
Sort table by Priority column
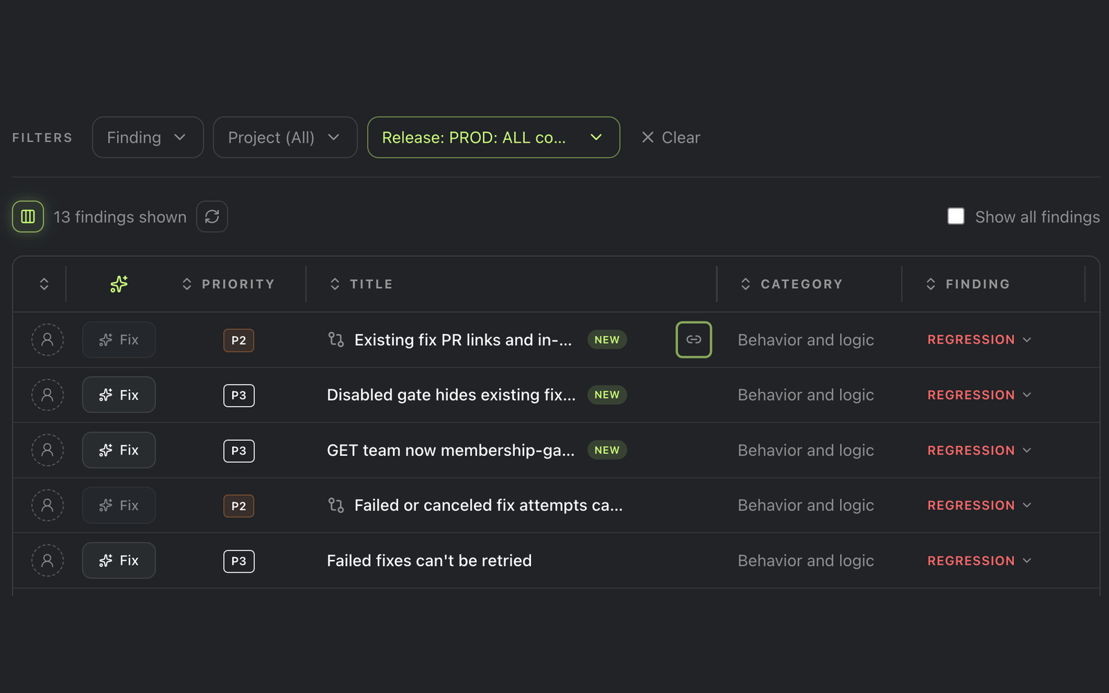point(228,284)
